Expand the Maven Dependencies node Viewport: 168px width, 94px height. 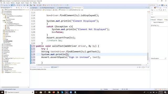tap(3, 32)
